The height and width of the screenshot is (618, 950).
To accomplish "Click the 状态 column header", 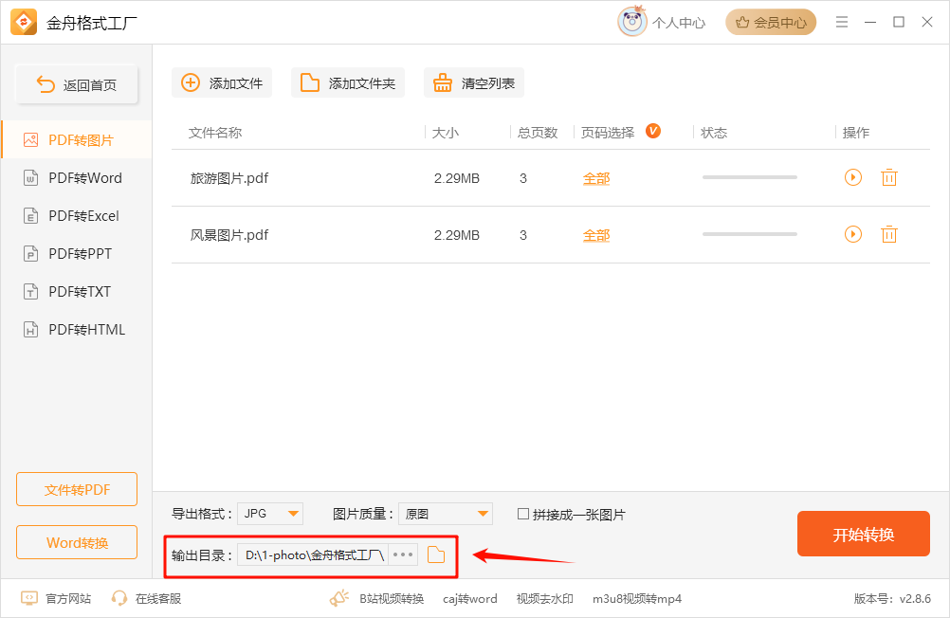I will point(714,133).
